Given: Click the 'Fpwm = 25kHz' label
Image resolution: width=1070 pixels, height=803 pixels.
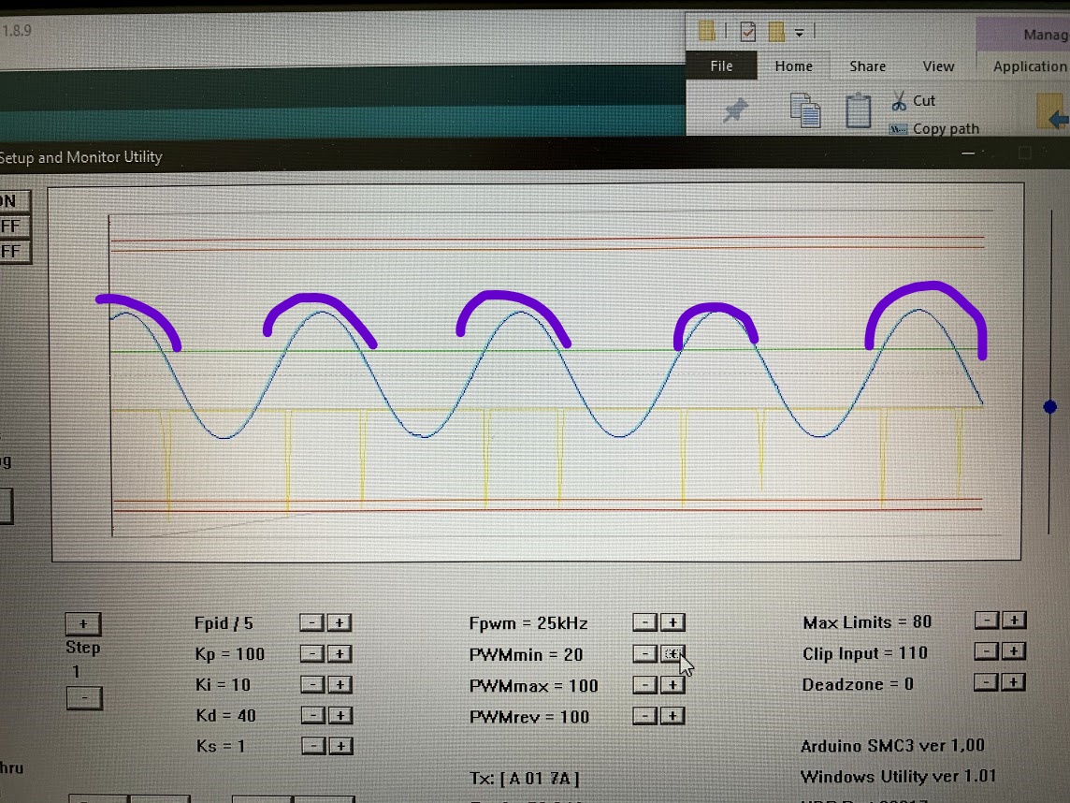Looking at the screenshot, I should point(528,622).
